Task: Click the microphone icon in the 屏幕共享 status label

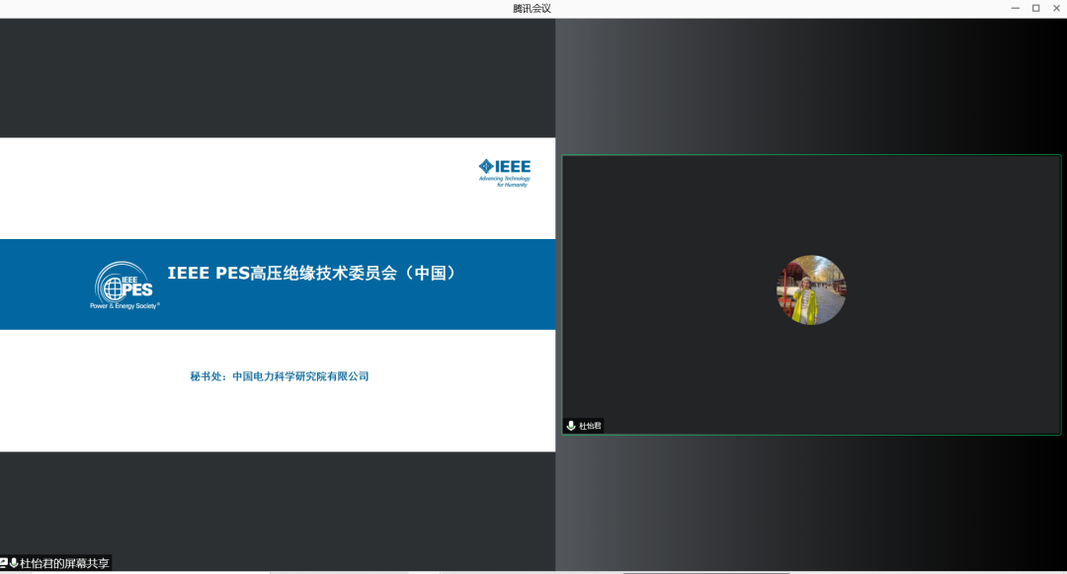Action: pyautogui.click(x=14, y=563)
